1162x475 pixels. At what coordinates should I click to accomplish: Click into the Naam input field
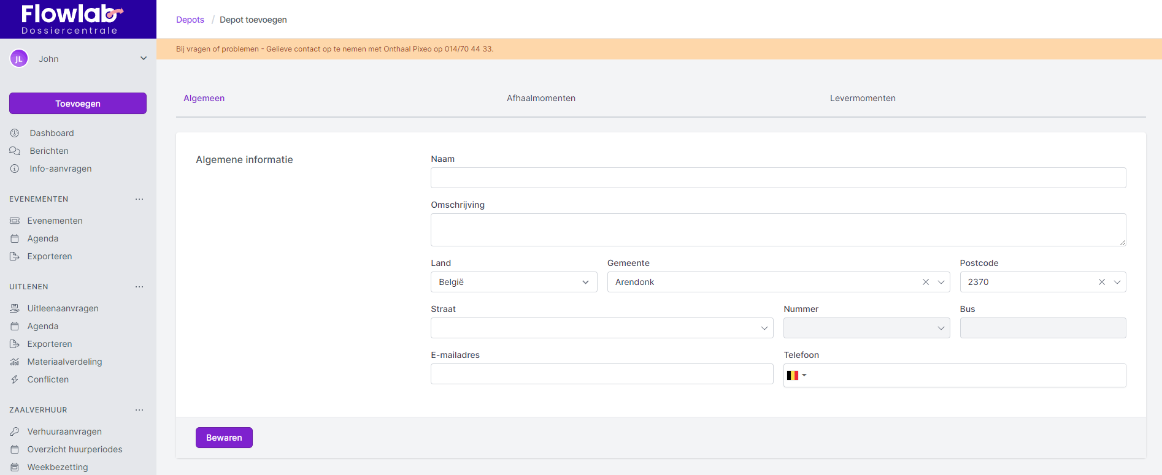778,178
